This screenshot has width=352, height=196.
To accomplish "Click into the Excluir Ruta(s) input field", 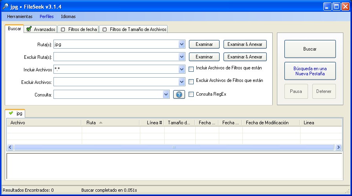I will [x=116, y=57].
